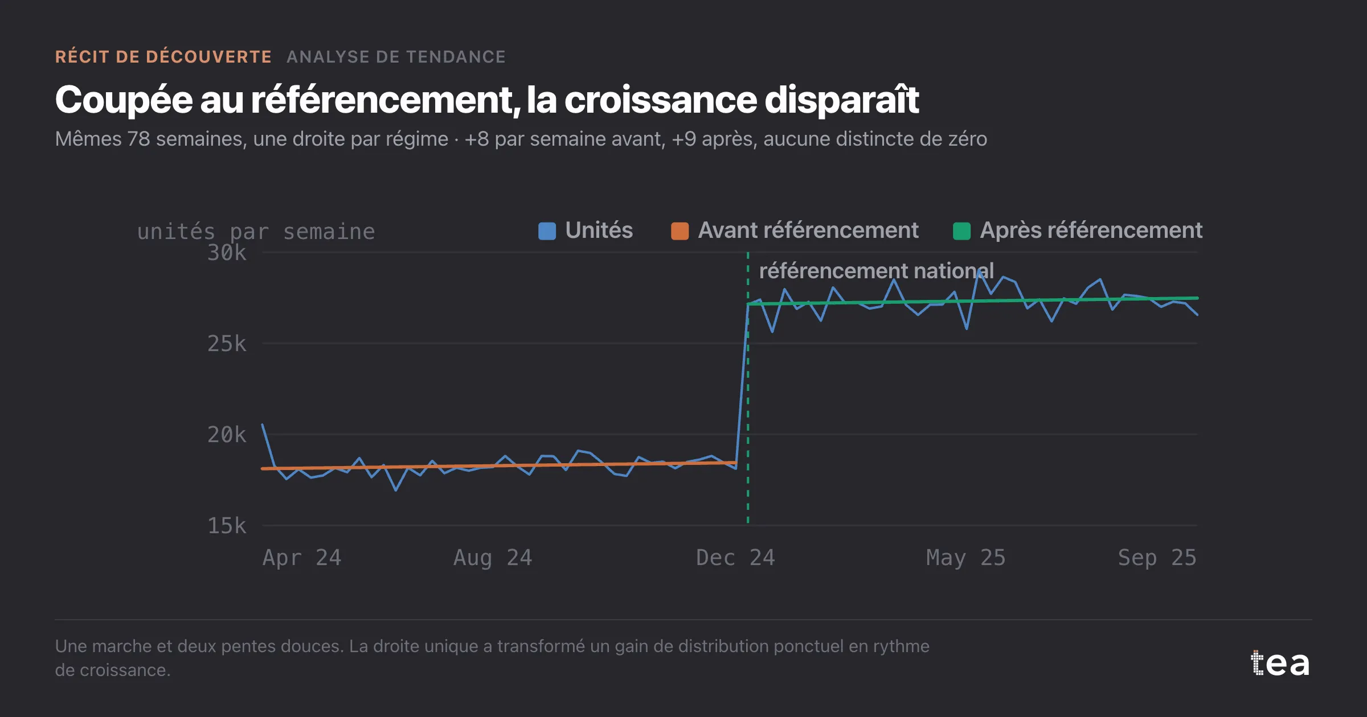This screenshot has height=717, width=1367.
Task: Toggle the Unités legend label
Action: [x=599, y=230]
